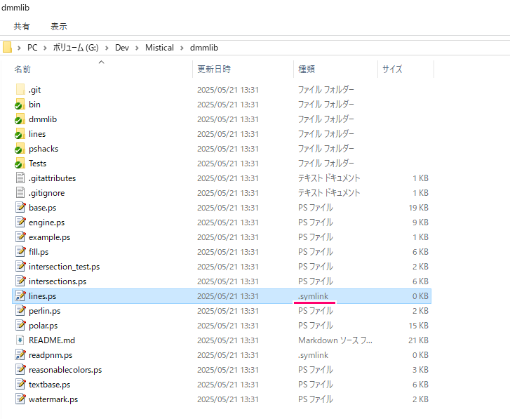Expand the chevron after Dev in path

click(137, 48)
